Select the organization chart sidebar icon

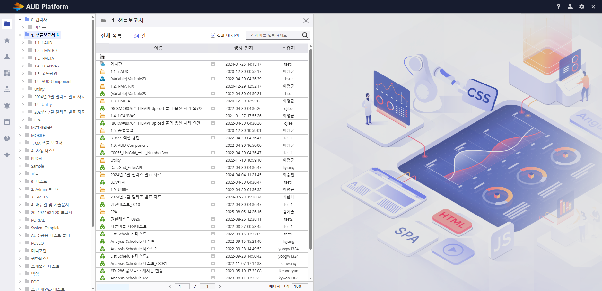coord(7,89)
